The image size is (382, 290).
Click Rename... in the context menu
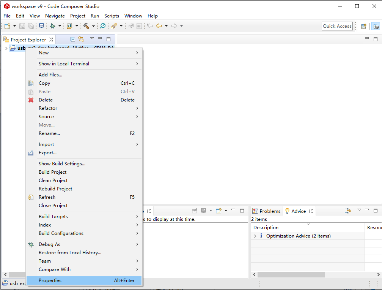point(84,133)
